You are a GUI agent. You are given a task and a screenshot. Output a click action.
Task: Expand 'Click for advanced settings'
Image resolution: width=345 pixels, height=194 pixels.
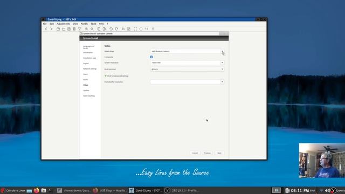coord(116,76)
